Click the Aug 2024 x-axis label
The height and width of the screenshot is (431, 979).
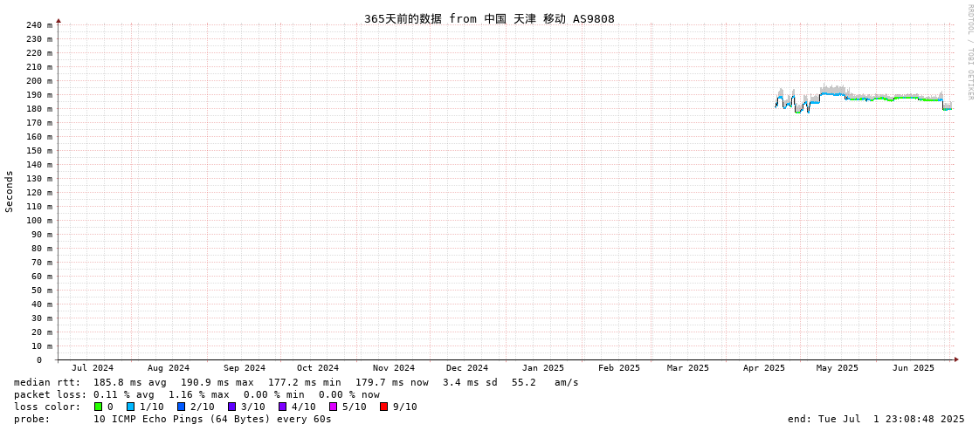(x=169, y=368)
